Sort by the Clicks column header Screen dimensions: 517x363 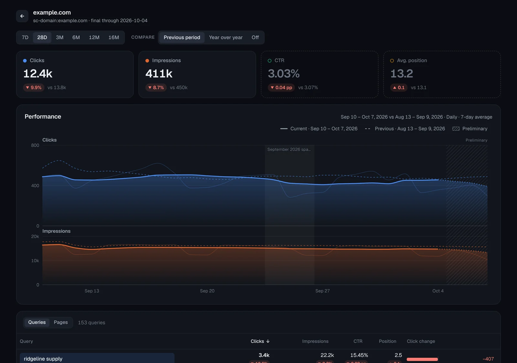point(260,341)
